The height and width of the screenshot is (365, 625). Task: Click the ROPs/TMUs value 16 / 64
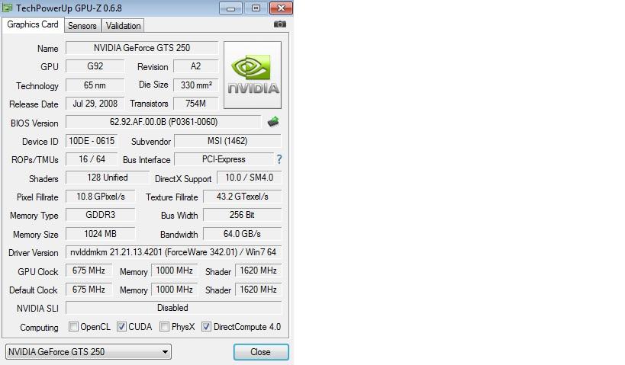click(92, 159)
